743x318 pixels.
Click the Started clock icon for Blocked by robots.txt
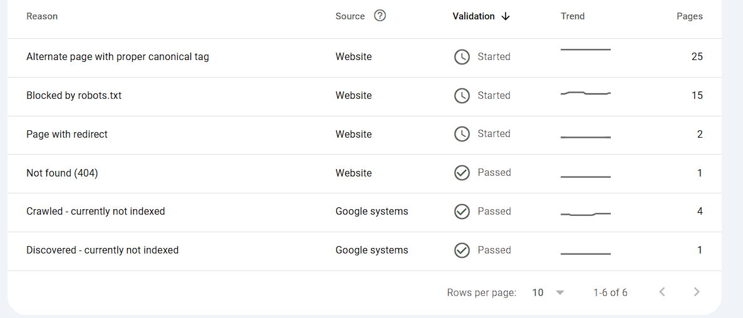(462, 96)
